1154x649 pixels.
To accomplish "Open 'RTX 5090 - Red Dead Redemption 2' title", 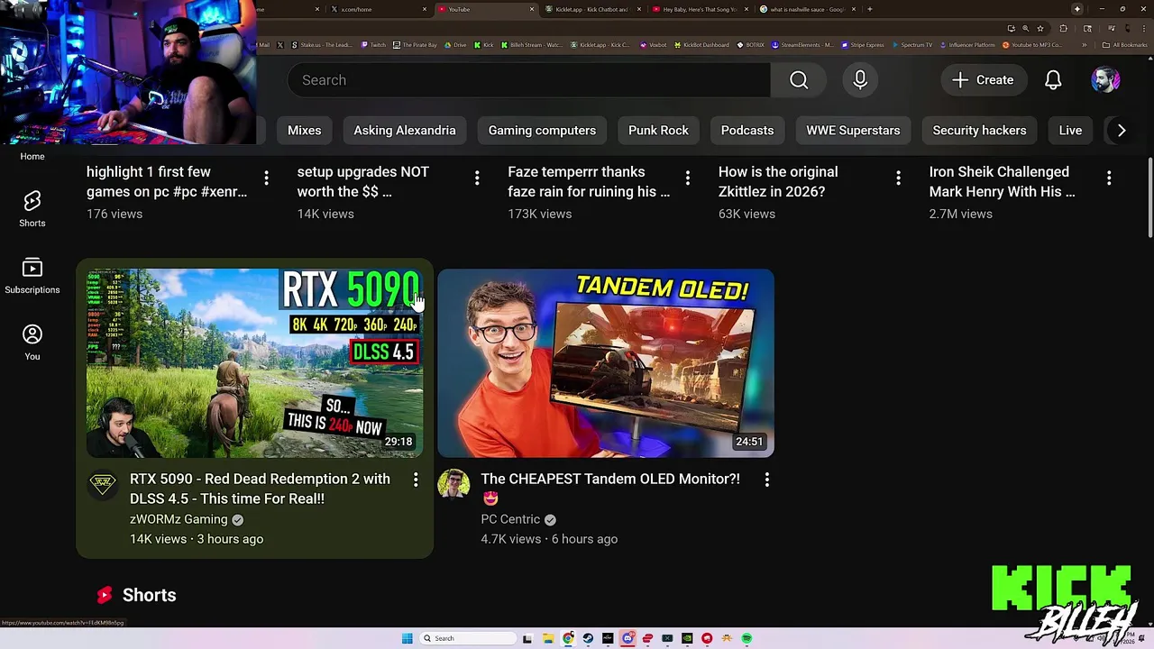I will [260, 489].
